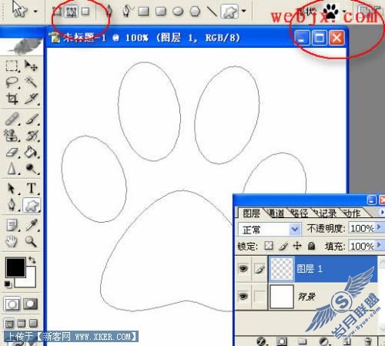
Task: Select the Path Selection tool
Action: [12, 188]
